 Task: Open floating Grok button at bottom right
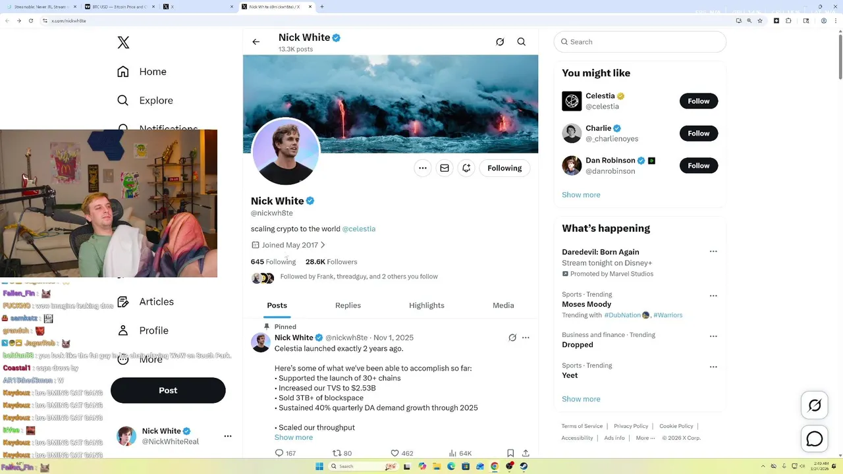(815, 406)
